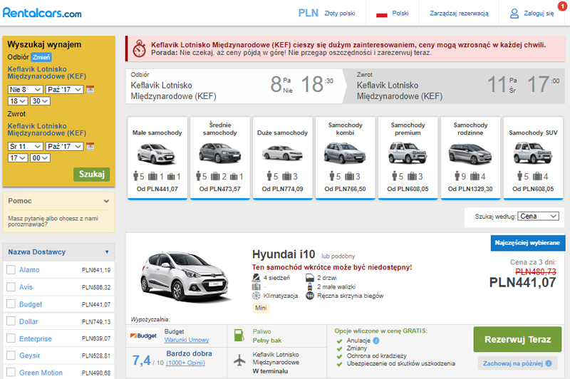Click the price PLN441,07
This screenshot has height=379, width=570.
pos(522,282)
